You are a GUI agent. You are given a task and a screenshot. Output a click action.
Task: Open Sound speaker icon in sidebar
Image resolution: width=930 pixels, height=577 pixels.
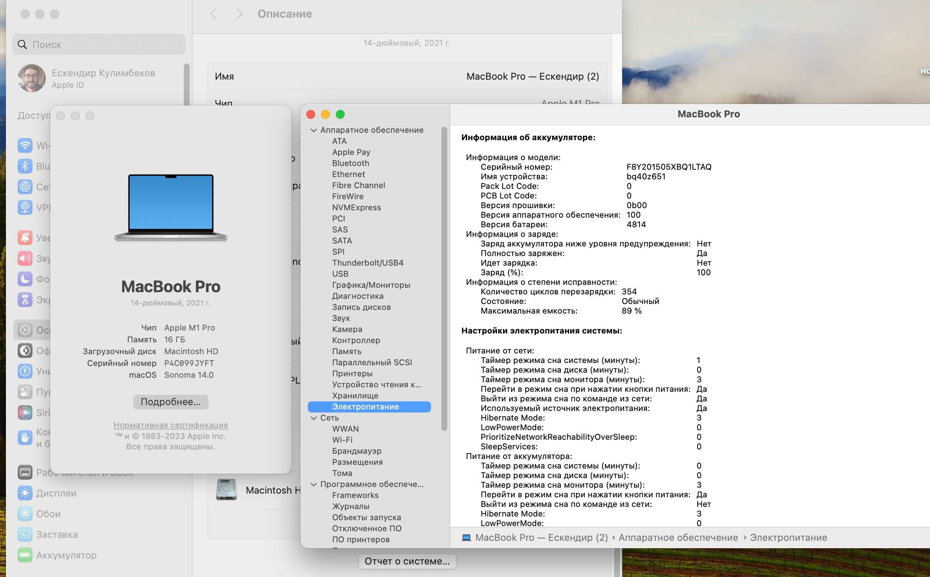tap(25, 258)
